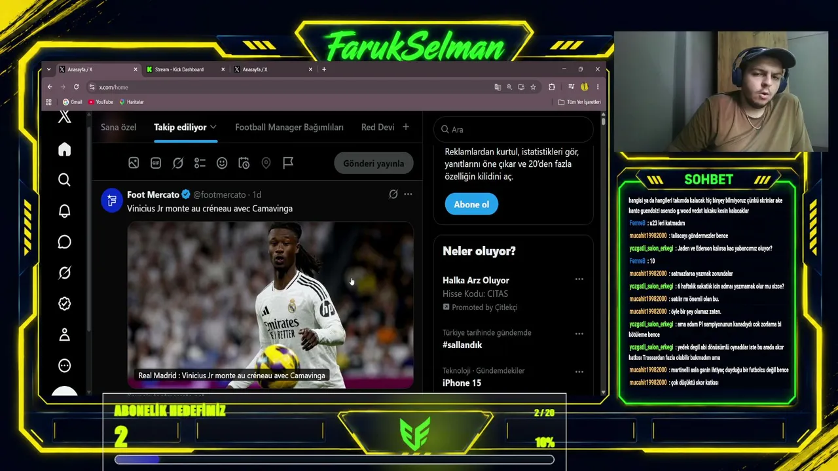Open the iPhone 15 trending topic
The image size is (838, 471).
coord(462,383)
